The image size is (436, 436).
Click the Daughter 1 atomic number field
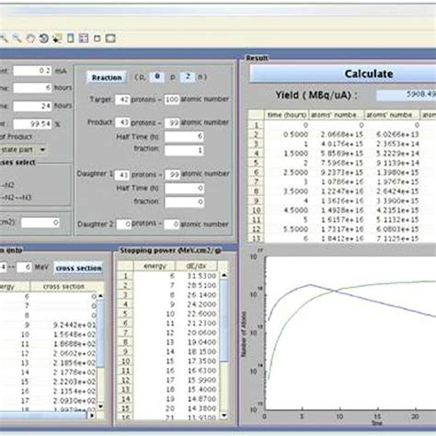(173, 175)
